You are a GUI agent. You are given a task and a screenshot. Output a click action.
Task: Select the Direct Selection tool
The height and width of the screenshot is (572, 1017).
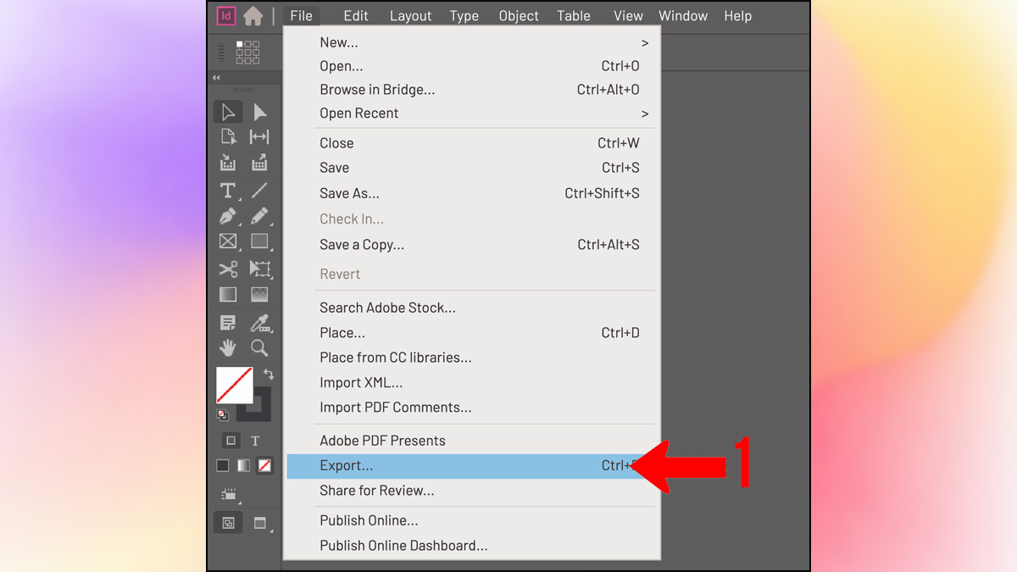pos(259,111)
